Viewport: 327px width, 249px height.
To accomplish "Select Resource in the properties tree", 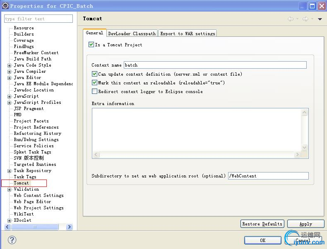I will (x=24, y=28).
